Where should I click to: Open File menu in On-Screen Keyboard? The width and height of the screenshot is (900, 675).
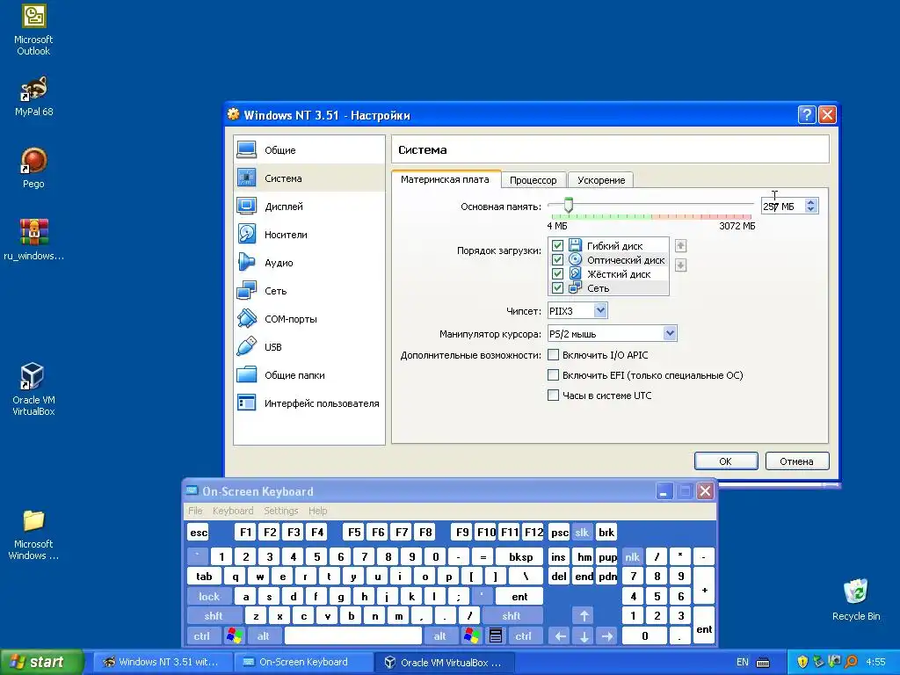(195, 511)
